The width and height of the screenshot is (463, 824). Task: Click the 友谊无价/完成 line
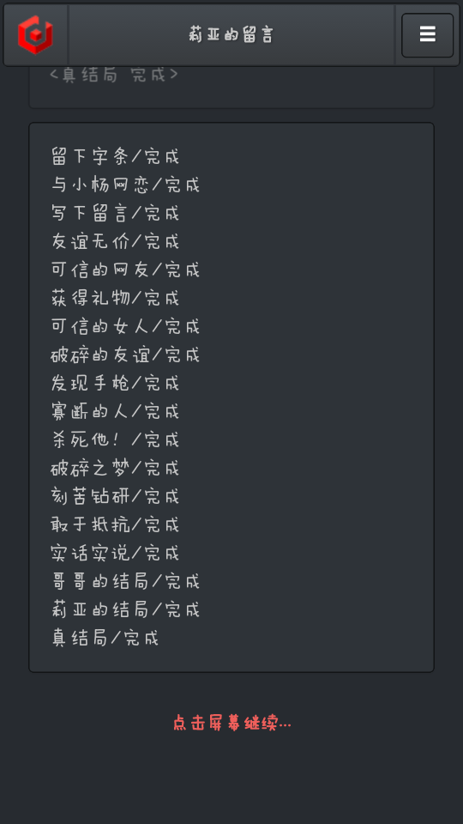point(115,241)
